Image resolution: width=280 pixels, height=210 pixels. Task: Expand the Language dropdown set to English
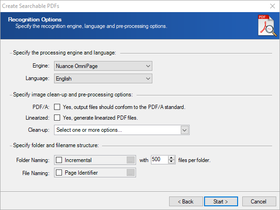103,79
